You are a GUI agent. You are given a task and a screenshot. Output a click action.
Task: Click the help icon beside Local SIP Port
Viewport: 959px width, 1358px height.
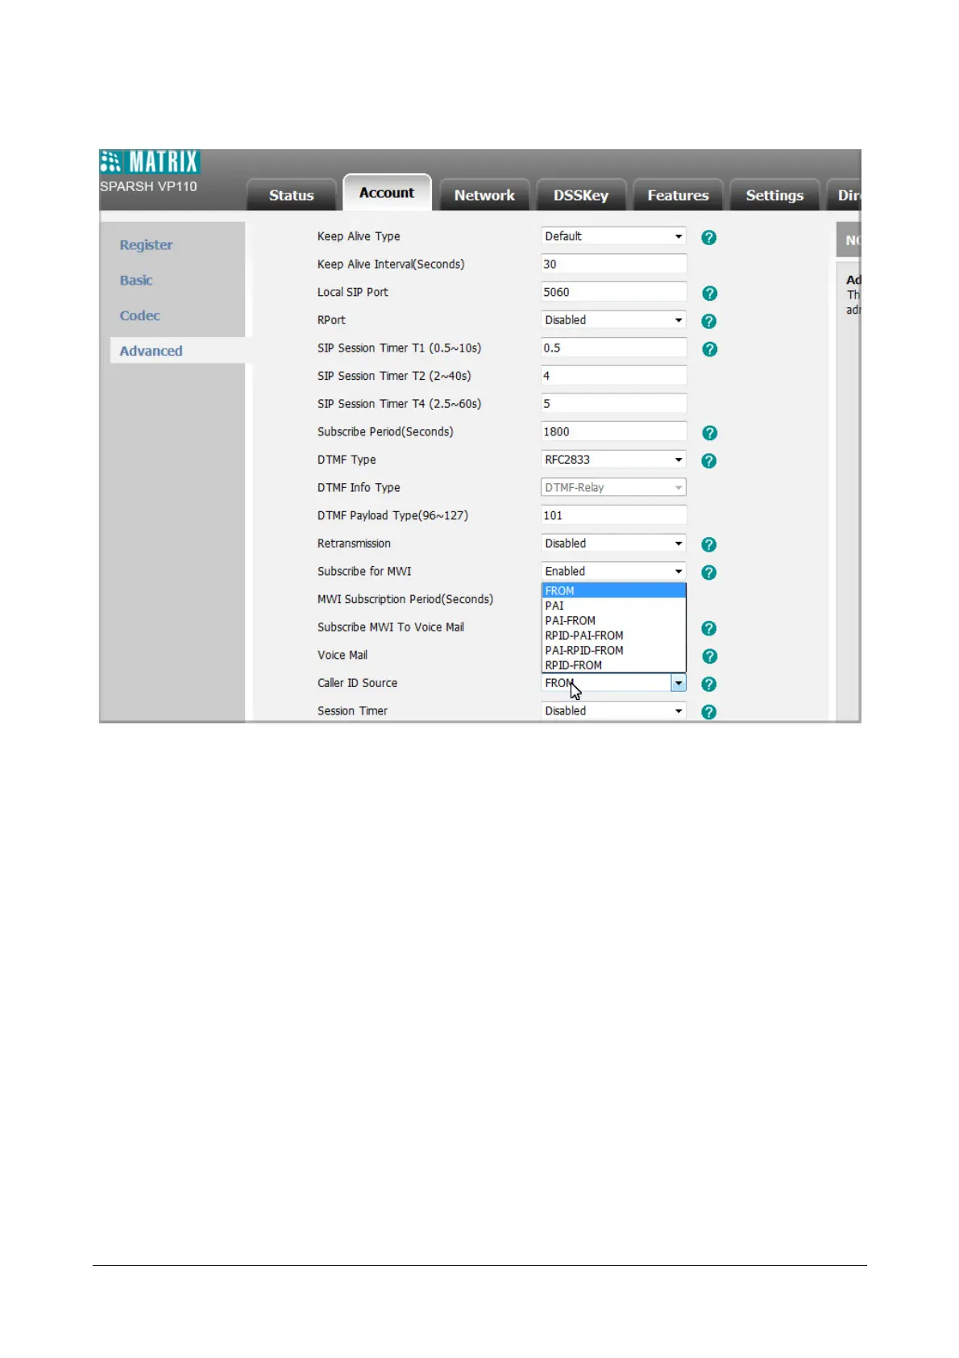(709, 294)
